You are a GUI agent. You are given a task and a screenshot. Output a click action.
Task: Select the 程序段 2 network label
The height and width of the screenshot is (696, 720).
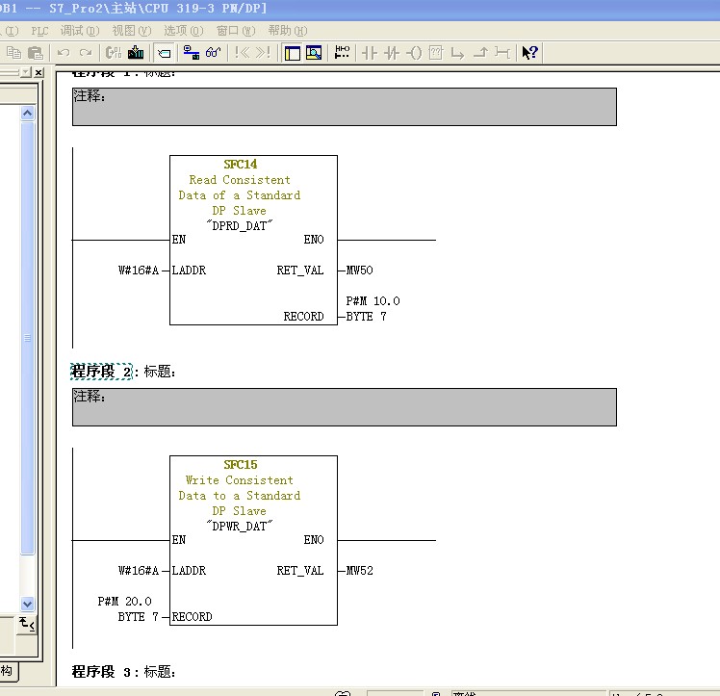(x=101, y=372)
